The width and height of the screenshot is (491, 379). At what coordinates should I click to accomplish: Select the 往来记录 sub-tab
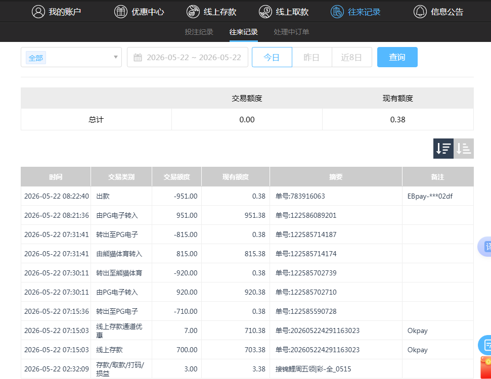(244, 32)
